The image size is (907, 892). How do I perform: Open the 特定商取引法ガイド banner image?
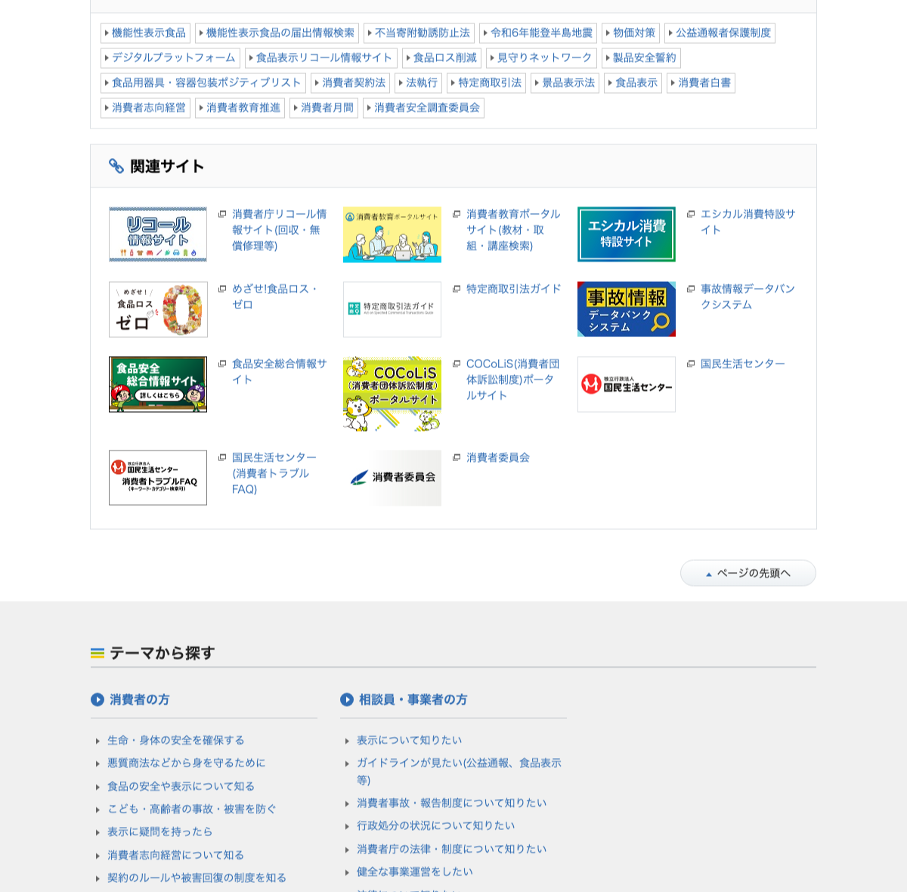point(392,309)
